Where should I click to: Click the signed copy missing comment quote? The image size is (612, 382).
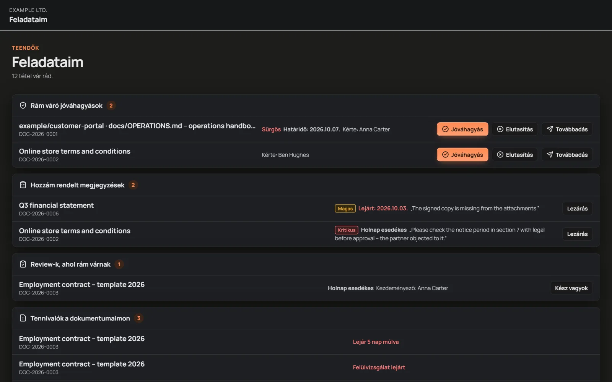tap(475, 208)
